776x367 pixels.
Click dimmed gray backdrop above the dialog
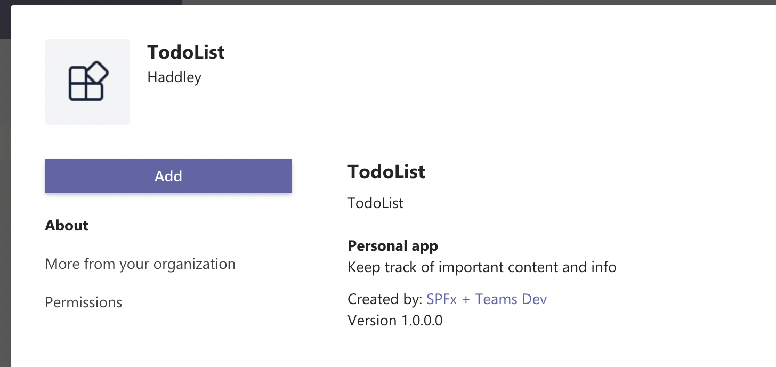[480, 2]
